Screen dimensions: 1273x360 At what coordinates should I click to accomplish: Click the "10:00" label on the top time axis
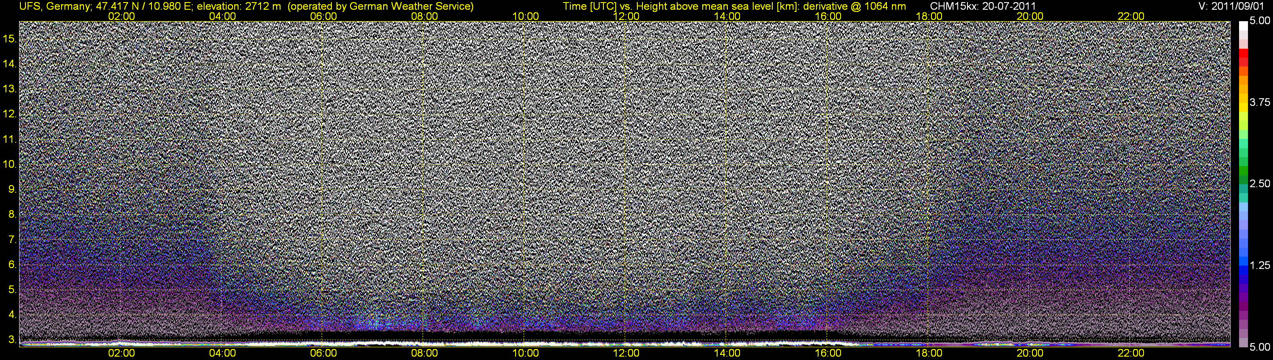(x=525, y=16)
